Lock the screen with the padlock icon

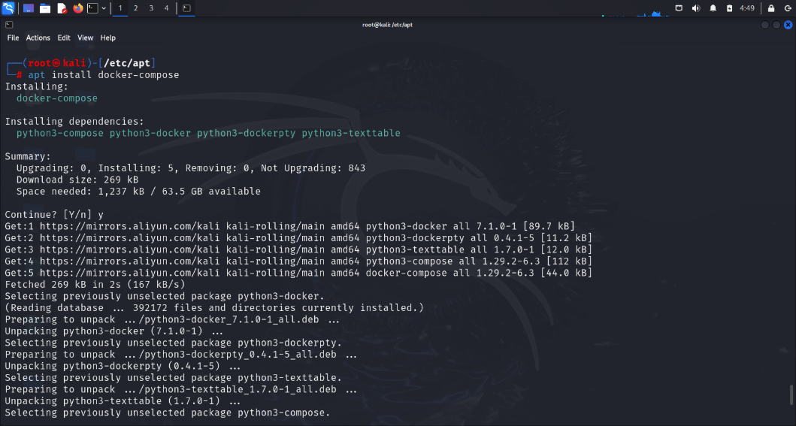tap(771, 8)
